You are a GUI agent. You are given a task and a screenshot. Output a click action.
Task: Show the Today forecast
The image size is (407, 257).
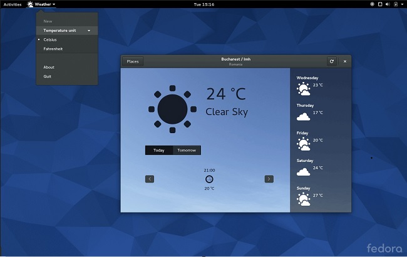tap(159, 150)
